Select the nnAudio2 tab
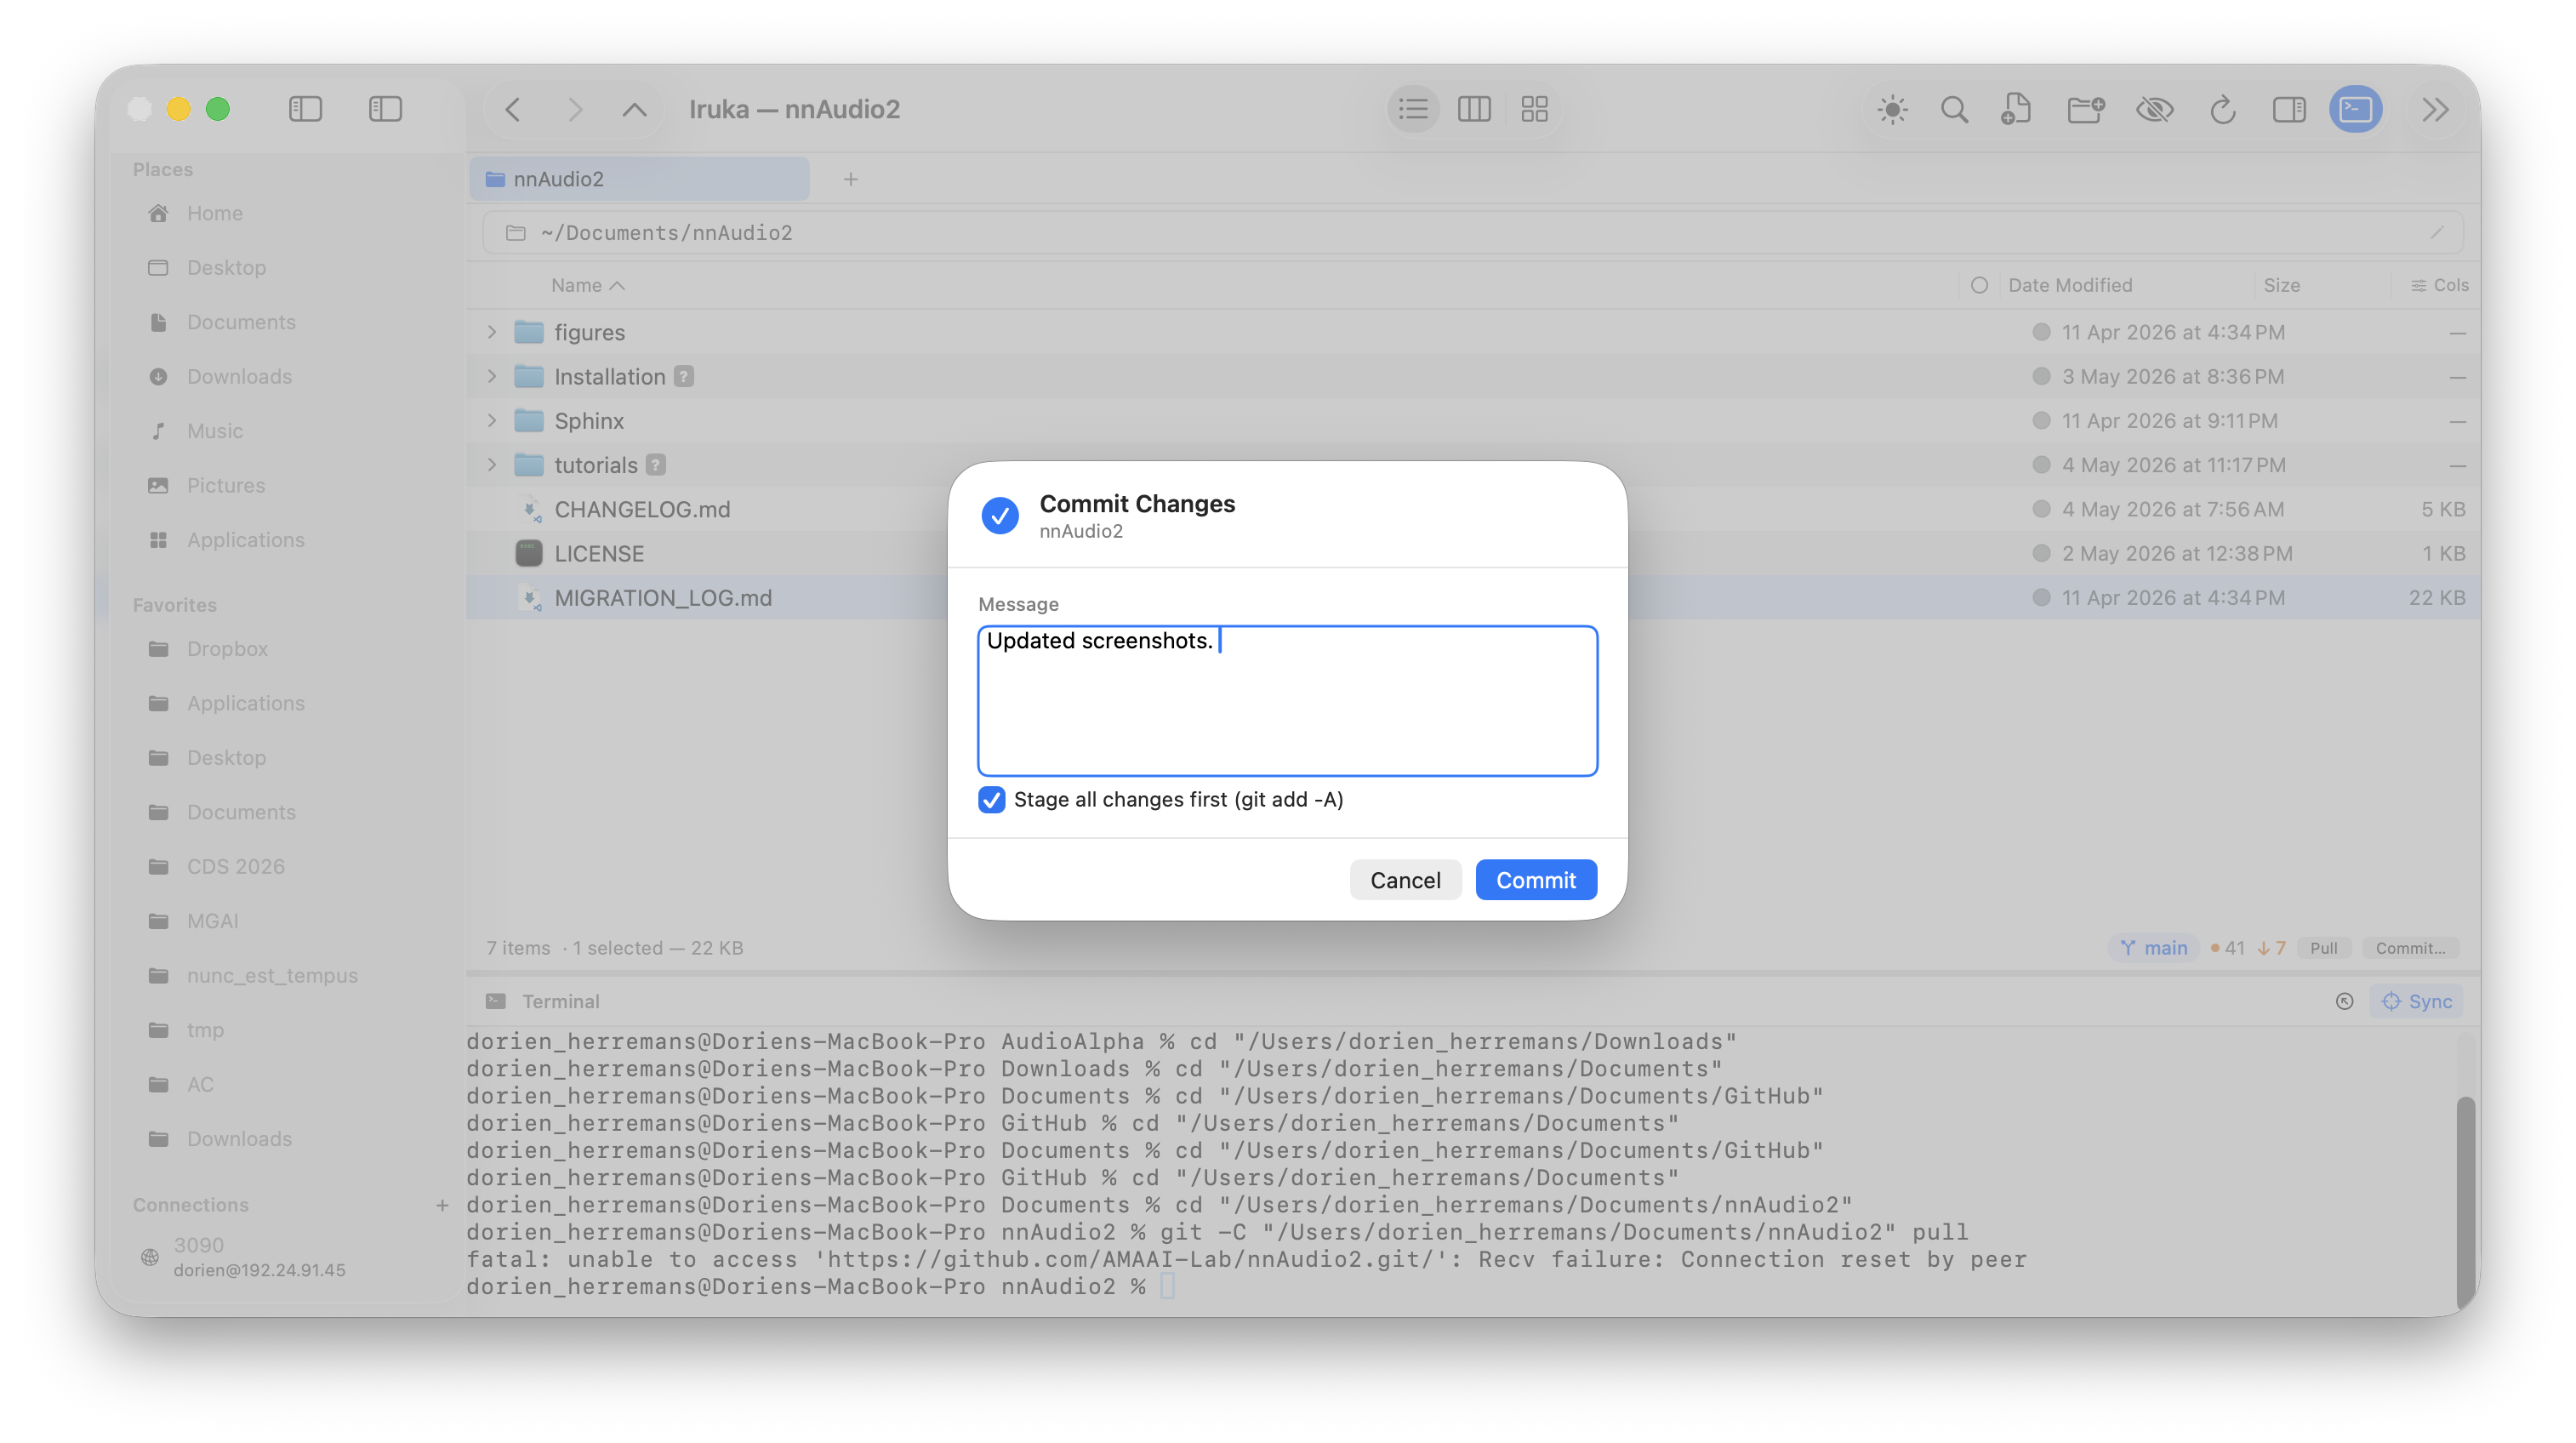 tap(640, 179)
